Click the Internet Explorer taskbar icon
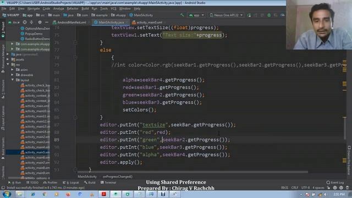 click(33, 194)
